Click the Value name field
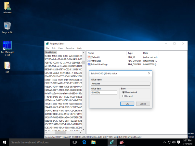 (121, 84)
